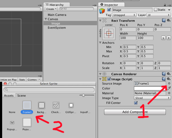172x138 pixels.
Task: Open the Inspector panel options menu
Action: [x=169, y=5]
